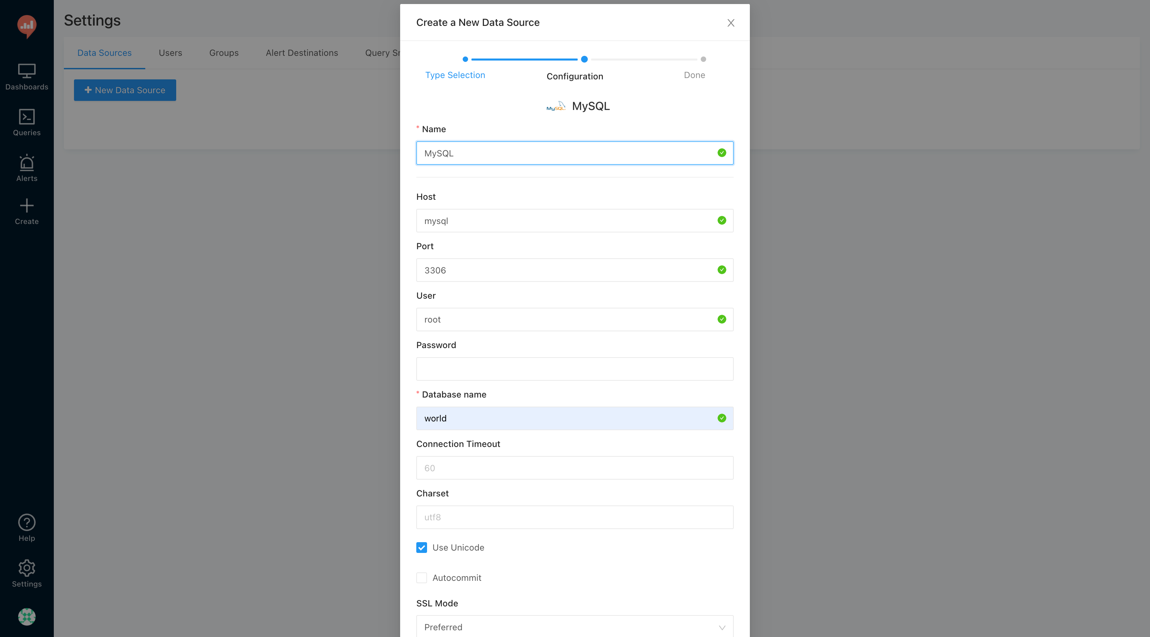This screenshot has height=637, width=1150.
Task: Select the Groups tab
Action: 224,53
